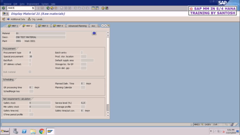Click the Prod. stor. location field
The height and width of the screenshot is (135, 240).
[x=84, y=56]
